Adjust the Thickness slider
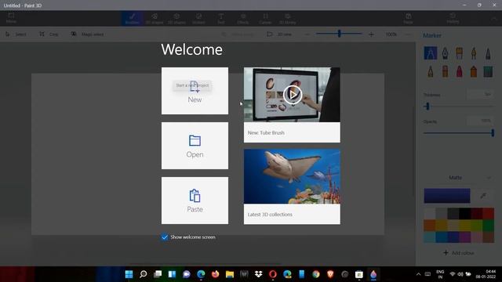This screenshot has height=282, width=502. click(458, 107)
